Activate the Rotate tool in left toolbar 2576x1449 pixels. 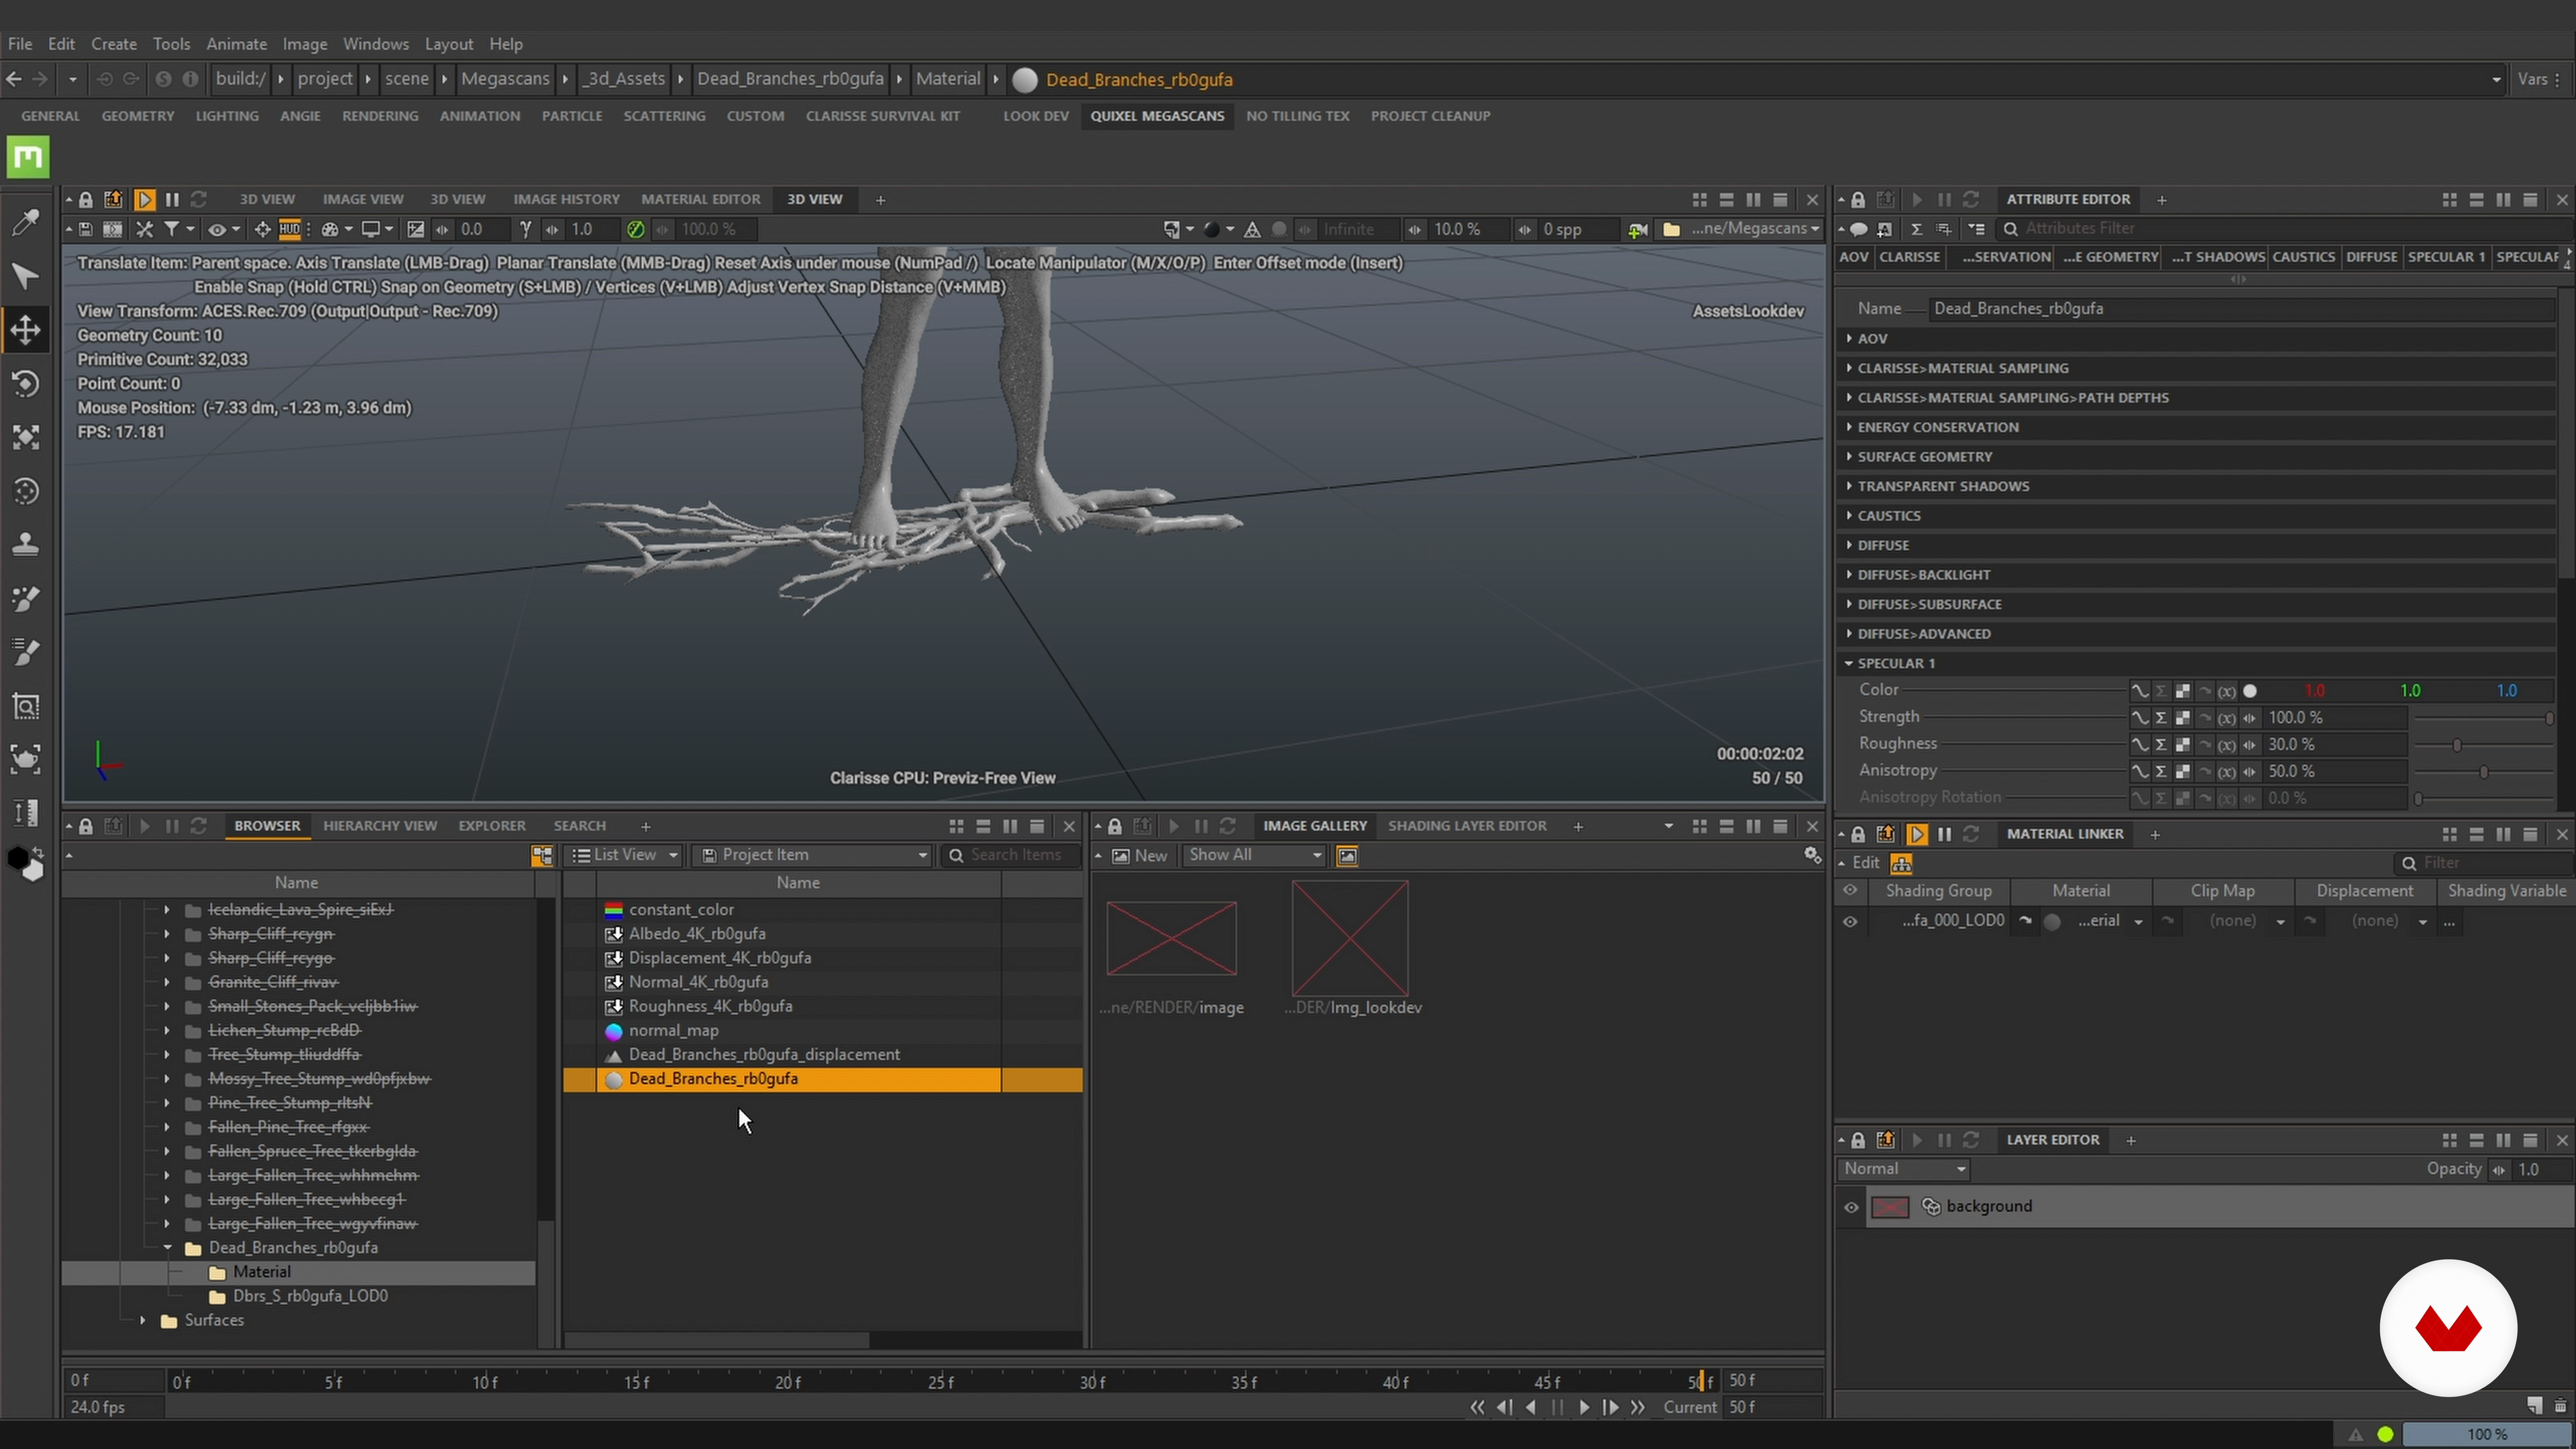click(25, 383)
